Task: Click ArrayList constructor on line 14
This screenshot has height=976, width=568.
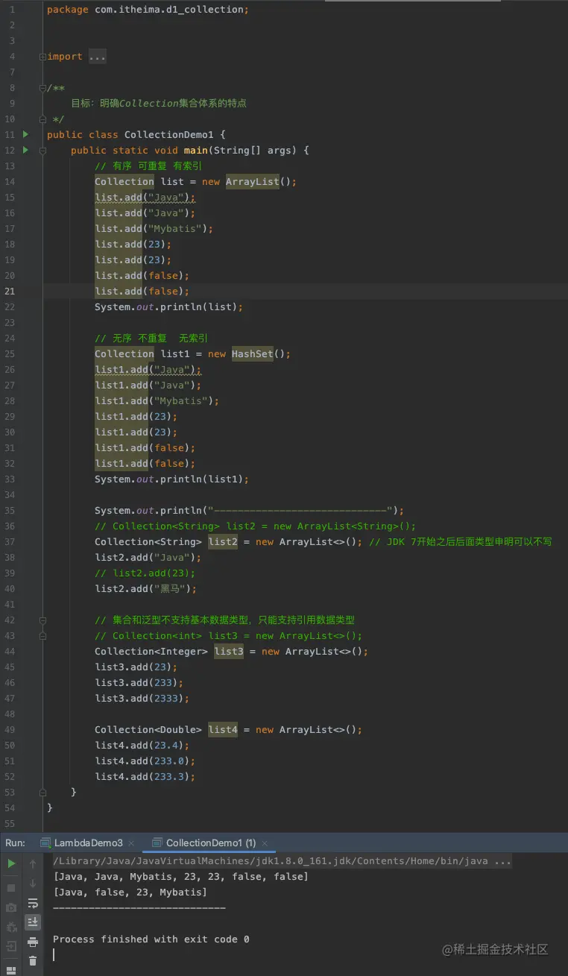Action: click(252, 182)
